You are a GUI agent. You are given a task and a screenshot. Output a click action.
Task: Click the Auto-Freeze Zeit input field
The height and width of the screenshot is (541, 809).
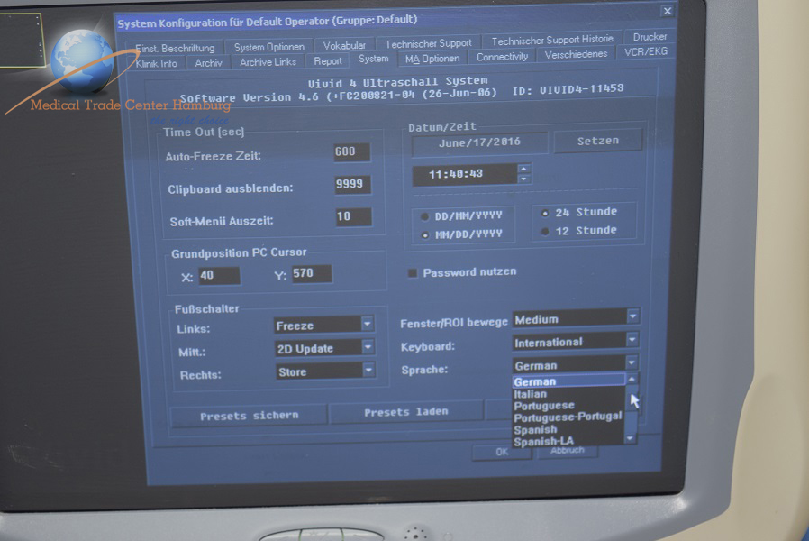click(350, 152)
